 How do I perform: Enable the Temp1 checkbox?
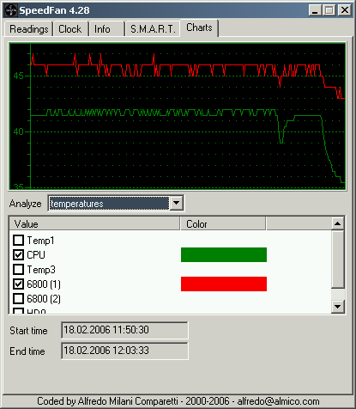pos(19,240)
